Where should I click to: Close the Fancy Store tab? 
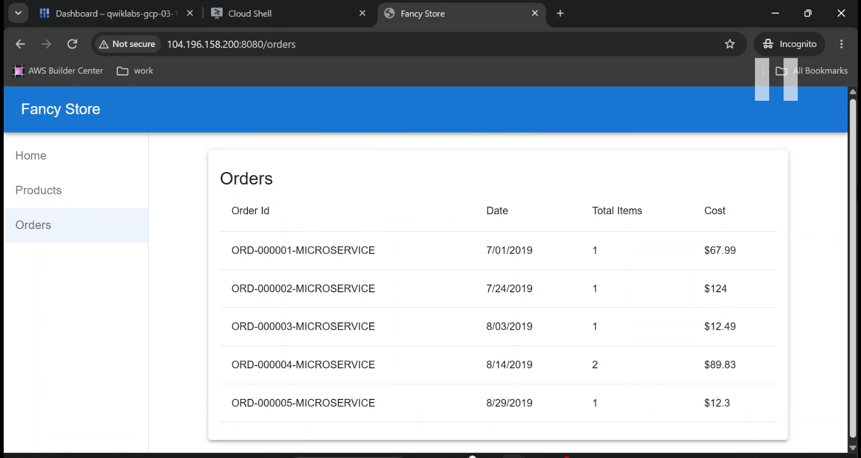pos(535,14)
